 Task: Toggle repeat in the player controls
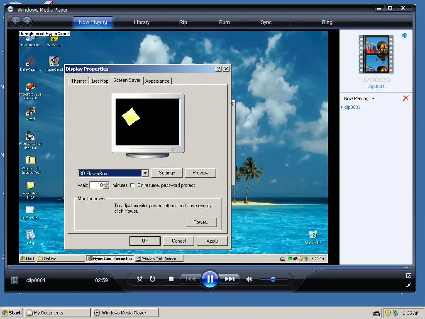153,279
